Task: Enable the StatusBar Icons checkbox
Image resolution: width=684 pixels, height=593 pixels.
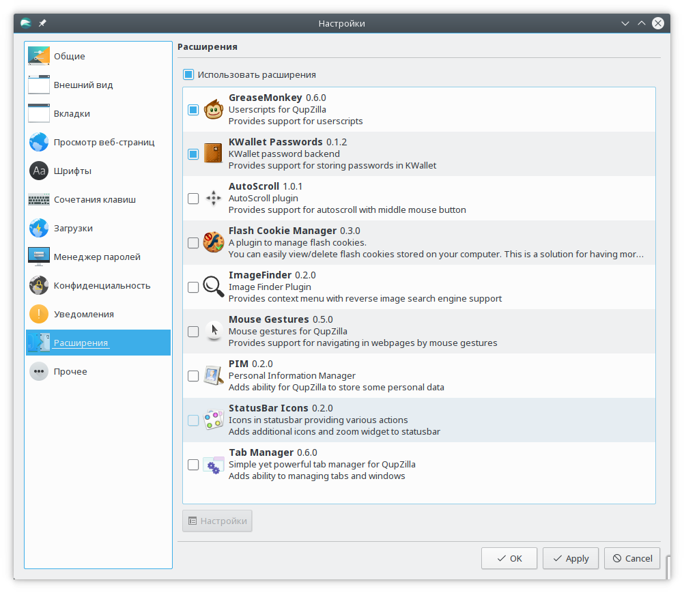Action: tap(193, 420)
